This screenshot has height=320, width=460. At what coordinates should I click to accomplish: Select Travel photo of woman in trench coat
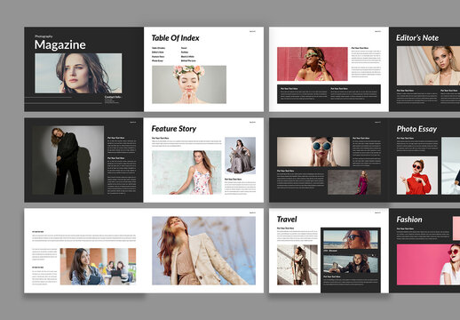click(297, 265)
